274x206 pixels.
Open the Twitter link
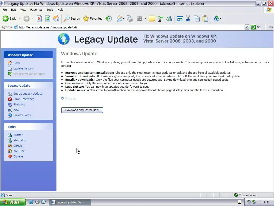tap(18, 135)
